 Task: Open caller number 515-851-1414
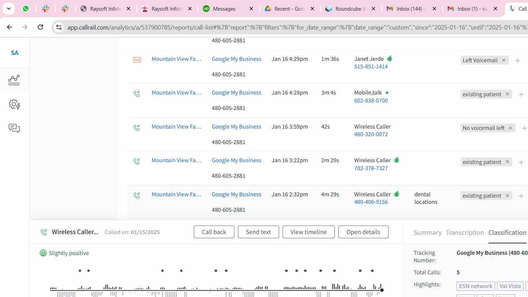click(x=371, y=67)
